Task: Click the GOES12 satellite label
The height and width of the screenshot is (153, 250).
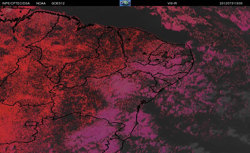Action: tap(58, 3)
